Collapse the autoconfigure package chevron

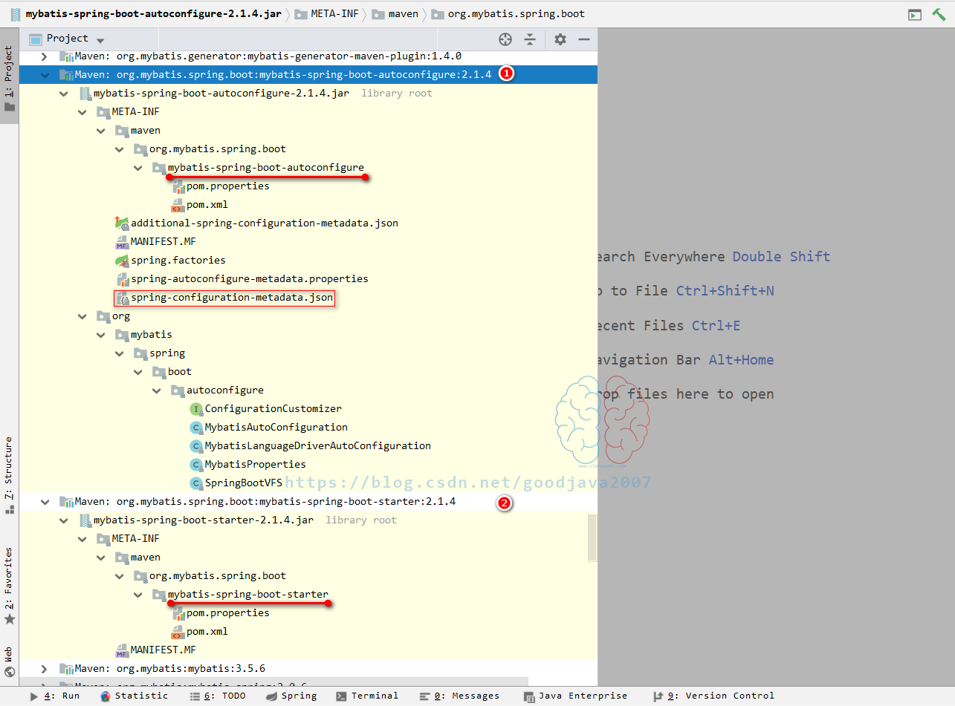(x=157, y=390)
